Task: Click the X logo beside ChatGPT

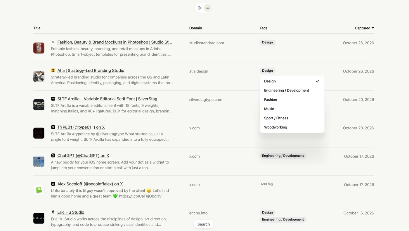Action: [x=53, y=156]
